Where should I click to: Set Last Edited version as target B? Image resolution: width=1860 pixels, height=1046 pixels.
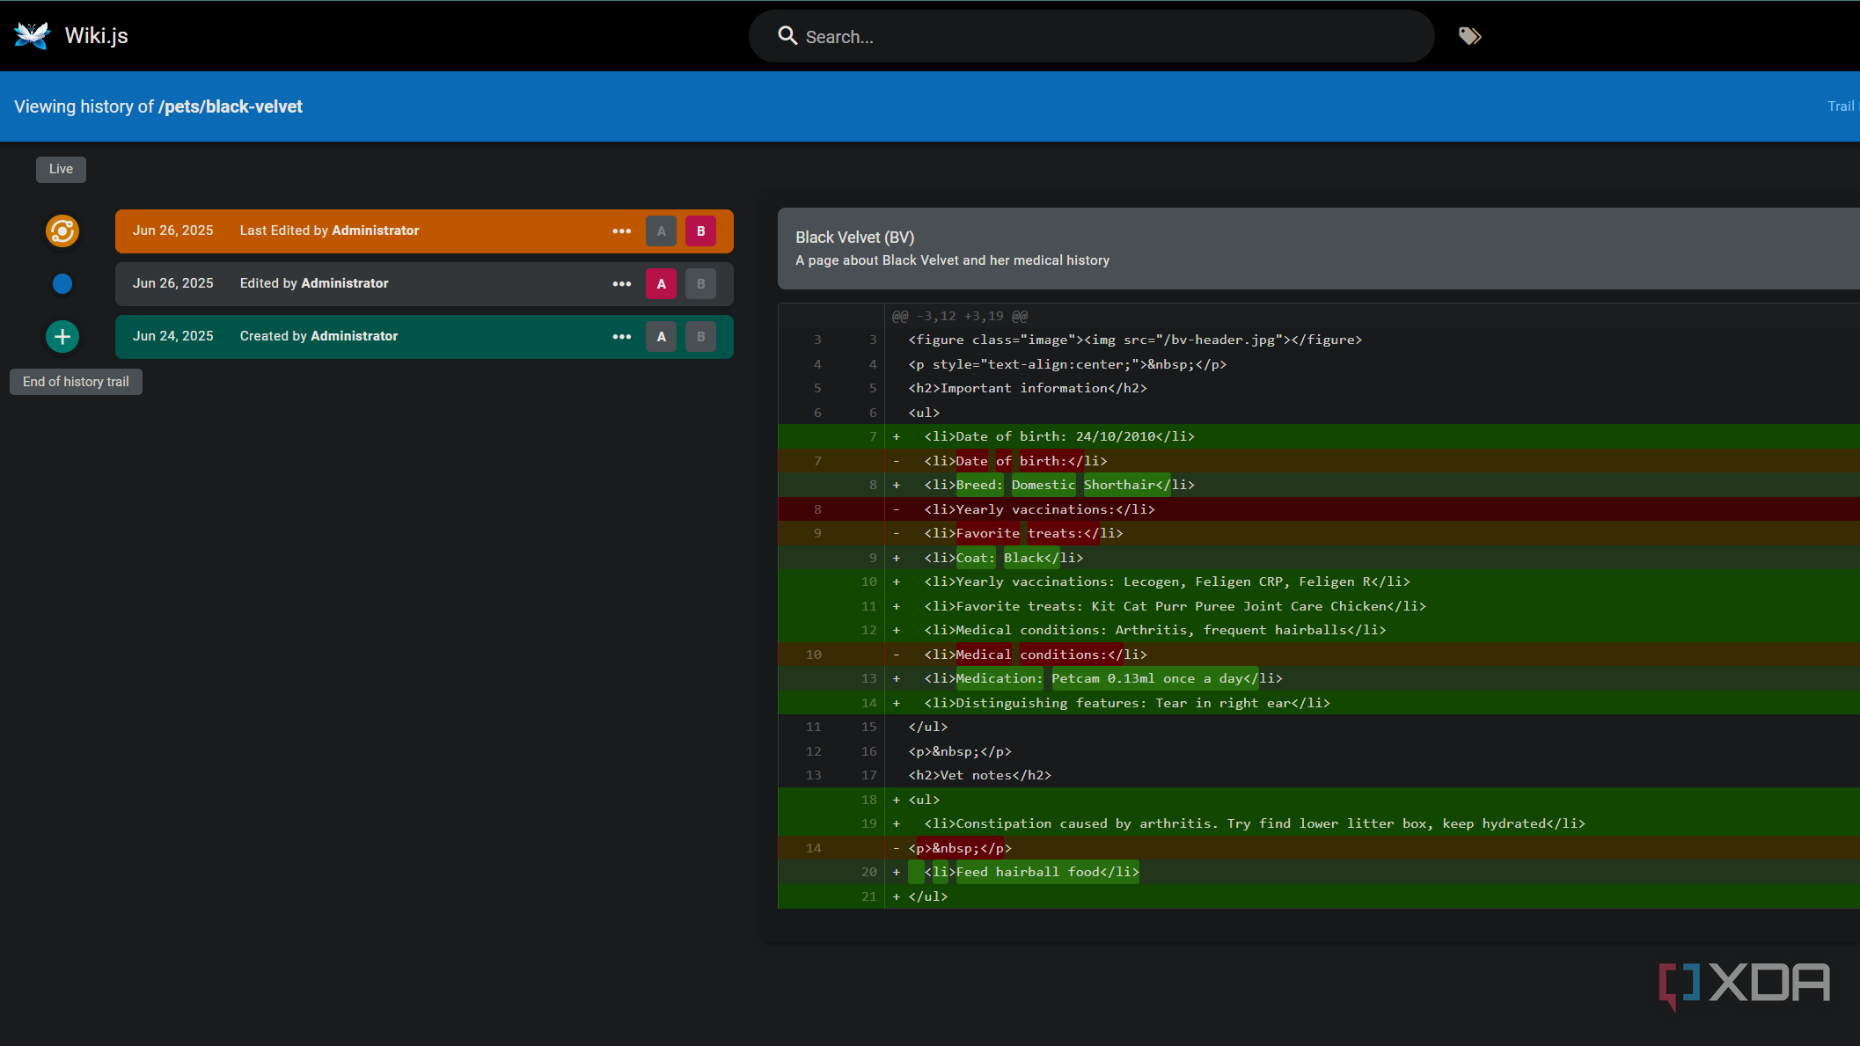701,231
